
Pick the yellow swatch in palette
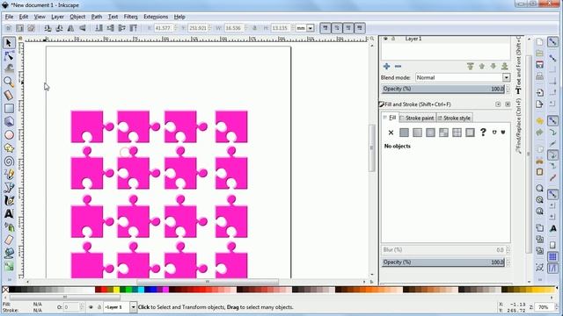[117, 290]
